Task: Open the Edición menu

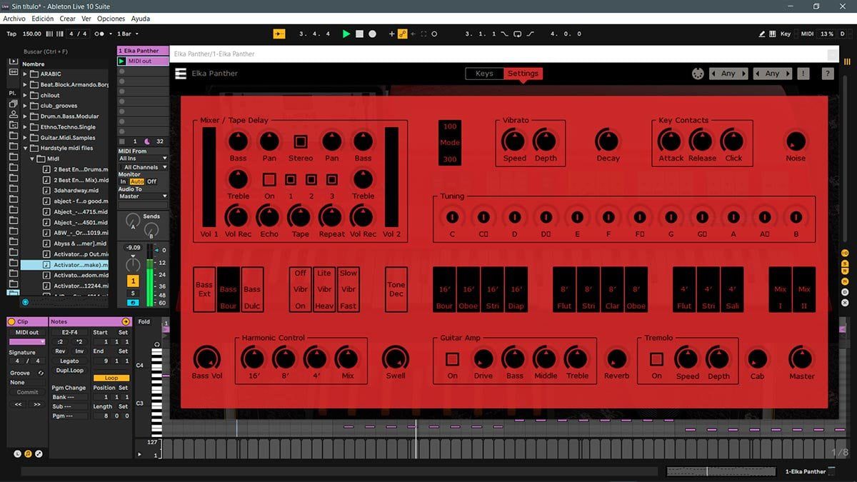Action: click(x=43, y=19)
